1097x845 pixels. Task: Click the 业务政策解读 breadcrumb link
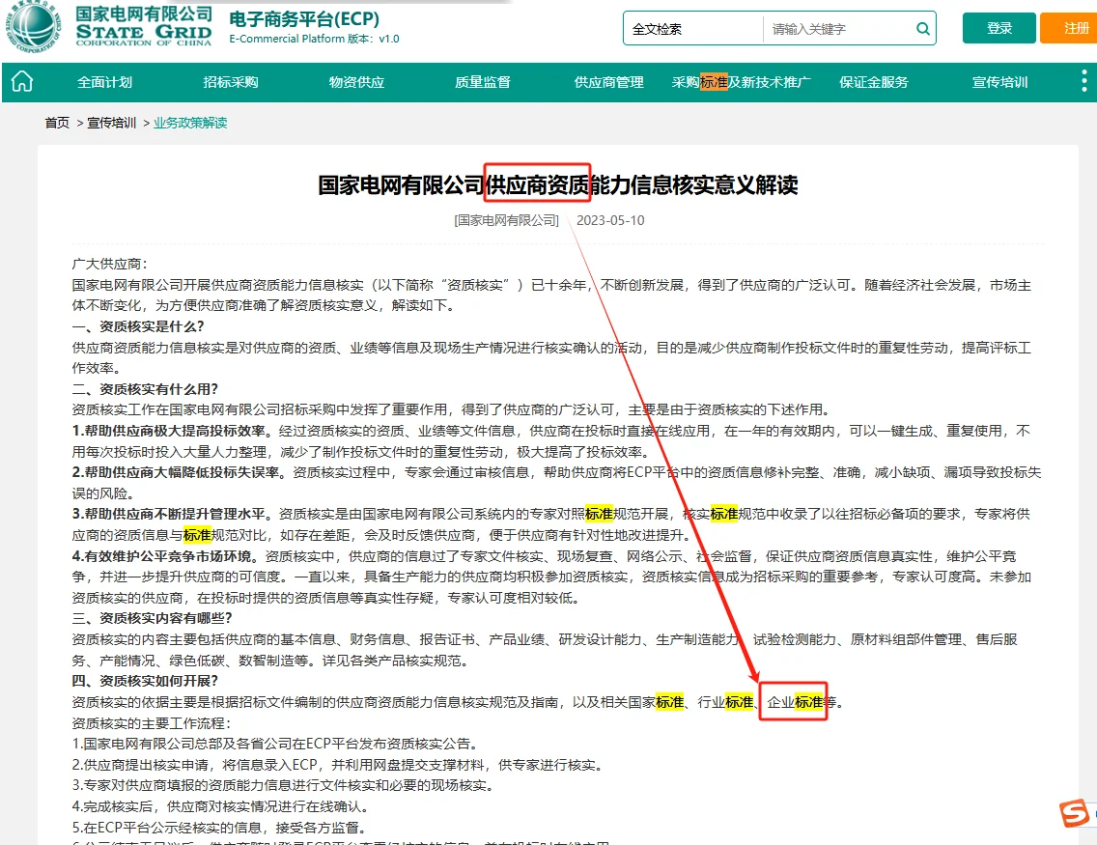point(190,124)
